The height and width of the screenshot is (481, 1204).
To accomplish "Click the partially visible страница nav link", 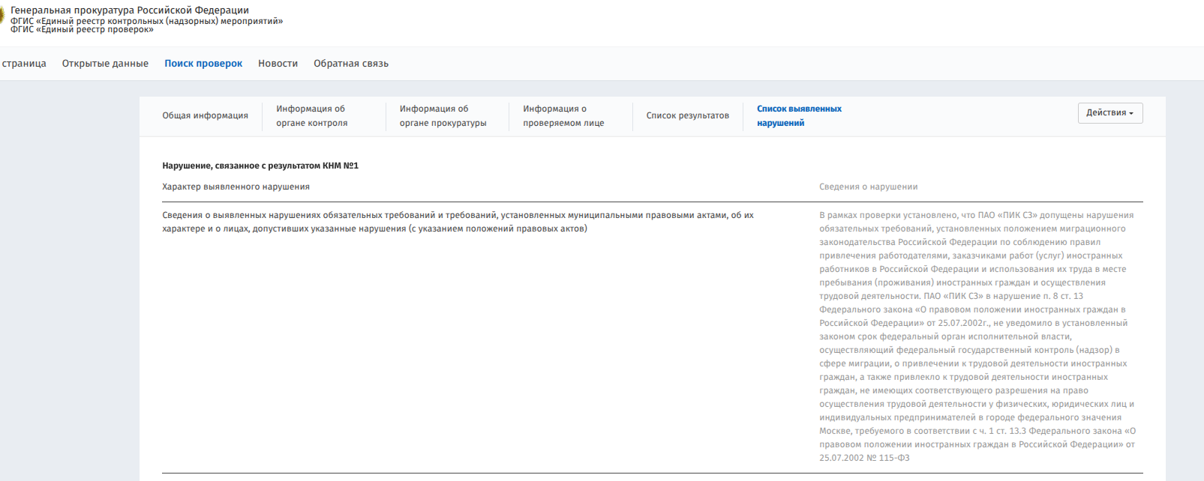I will coord(23,64).
